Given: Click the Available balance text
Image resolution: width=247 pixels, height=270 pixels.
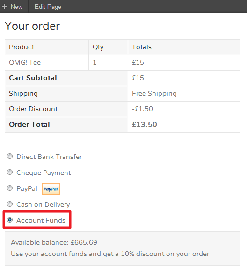Looking at the screenshot, I should (x=54, y=242).
